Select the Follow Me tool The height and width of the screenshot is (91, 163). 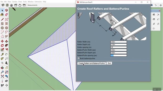pos(7,45)
